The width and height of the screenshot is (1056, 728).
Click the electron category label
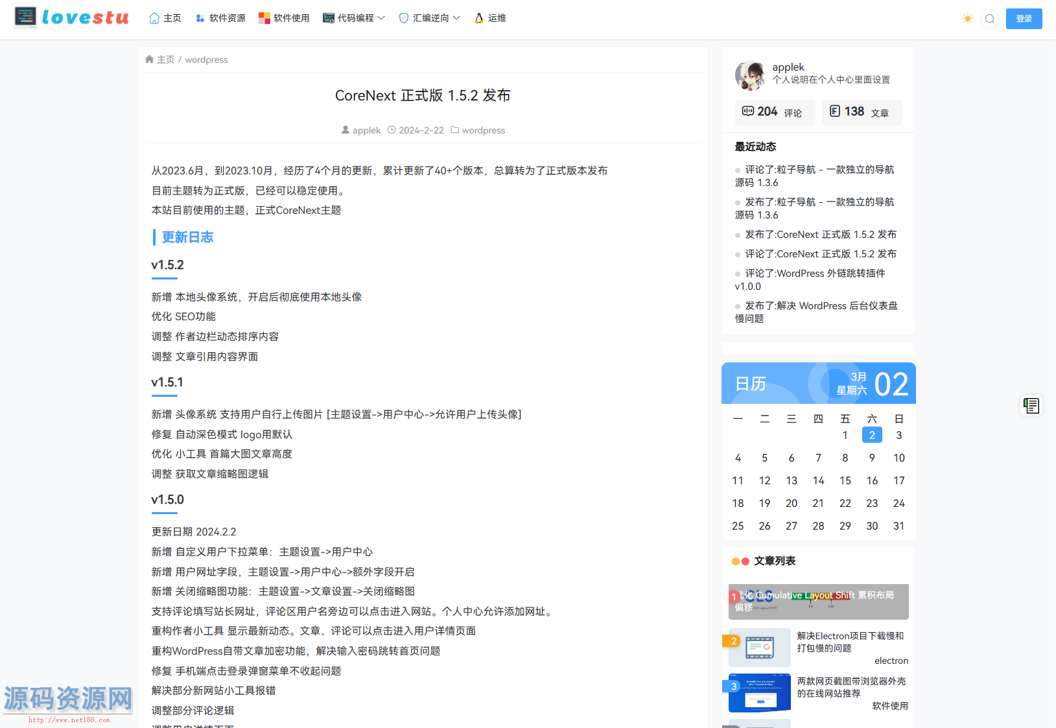891,661
